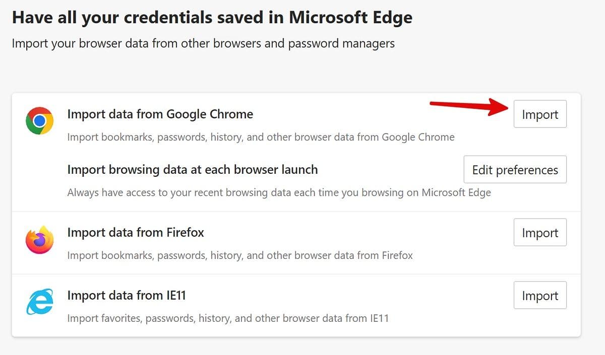Click the Firefox import description text

(x=240, y=255)
